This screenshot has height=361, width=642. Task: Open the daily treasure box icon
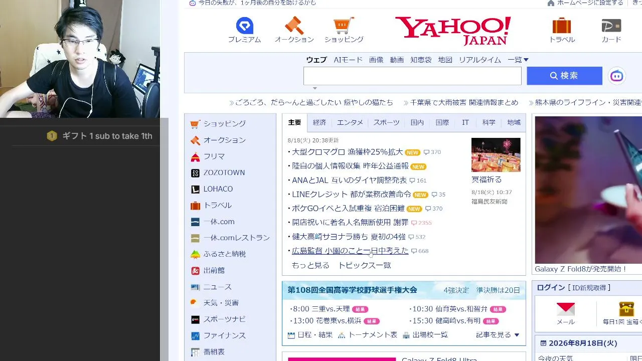(x=626, y=308)
